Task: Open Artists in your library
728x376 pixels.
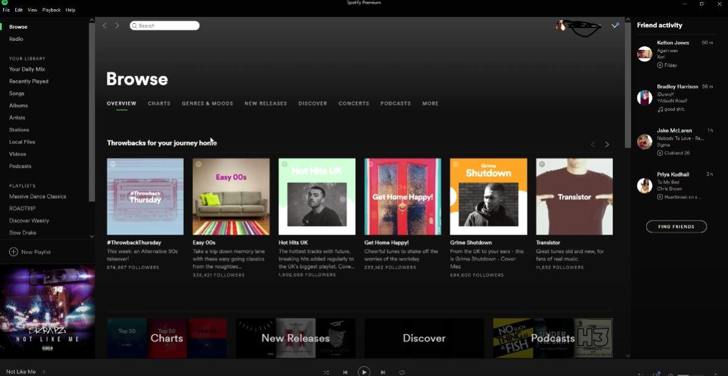Action: click(17, 118)
